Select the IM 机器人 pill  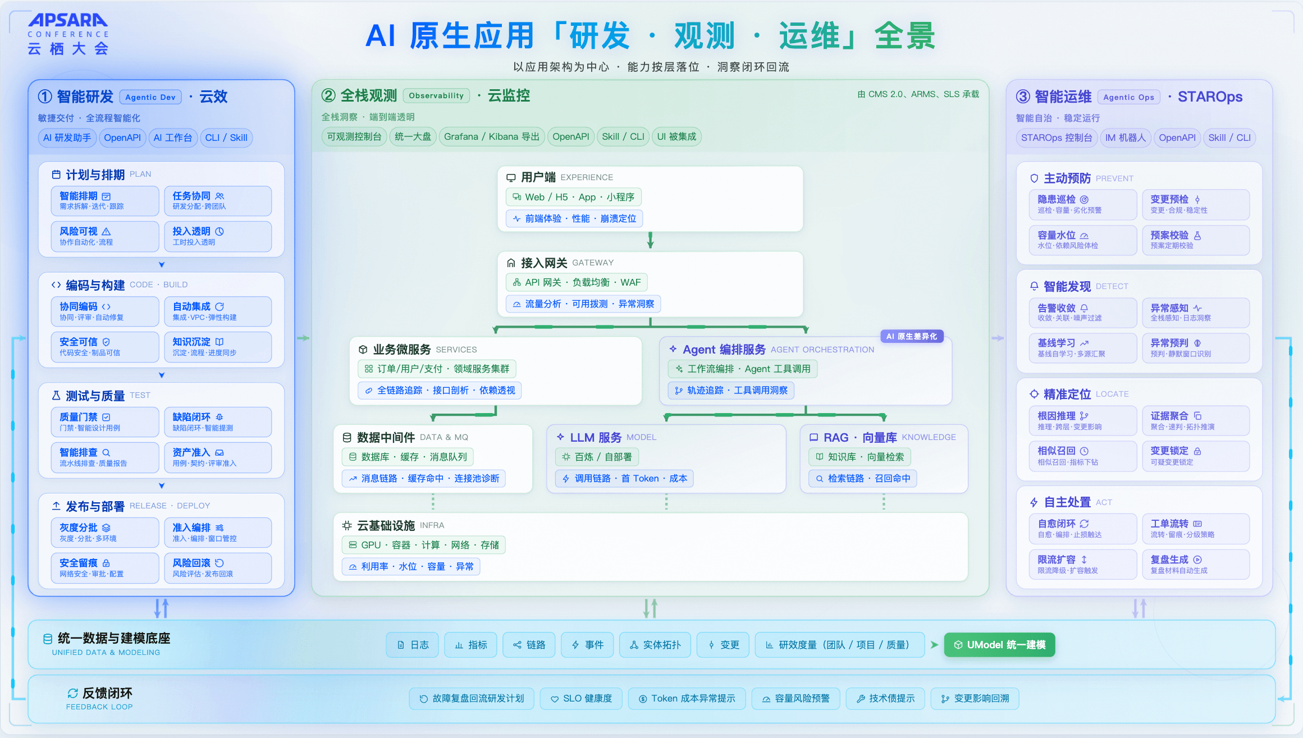pos(1125,137)
